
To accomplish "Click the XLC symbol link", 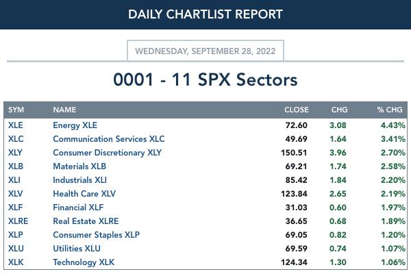I will (16, 139).
